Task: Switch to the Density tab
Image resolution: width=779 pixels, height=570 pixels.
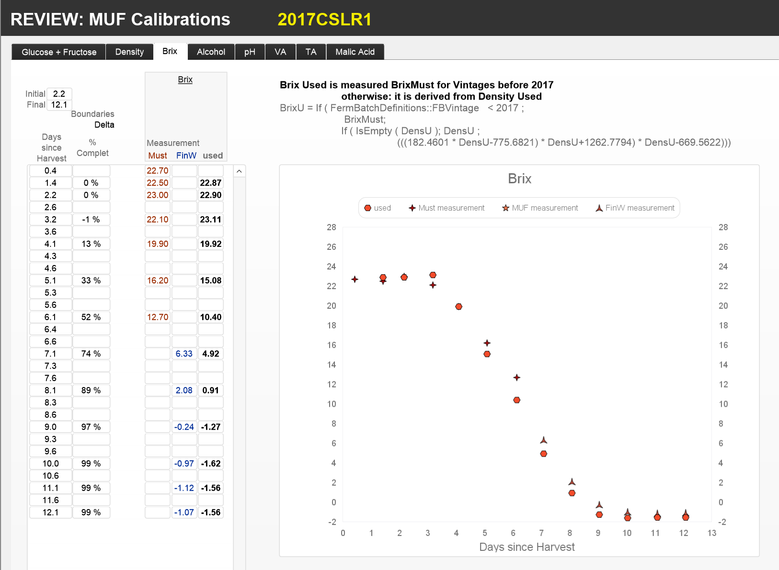Action: 129,52
